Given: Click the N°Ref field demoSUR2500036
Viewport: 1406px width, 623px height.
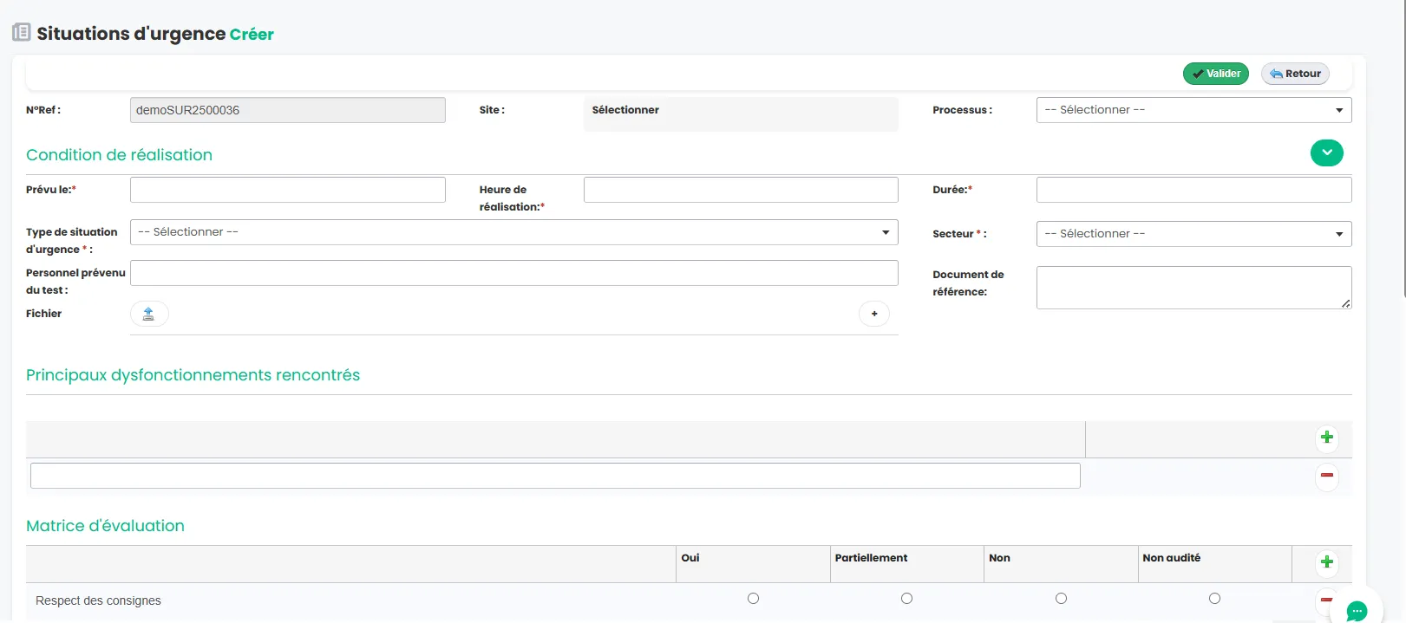Looking at the screenshot, I should click(x=288, y=110).
